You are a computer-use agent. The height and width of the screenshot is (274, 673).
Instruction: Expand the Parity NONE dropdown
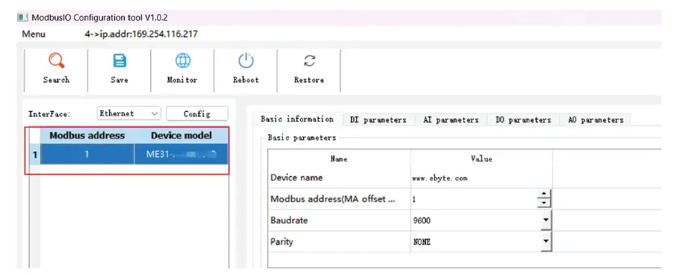(546, 242)
